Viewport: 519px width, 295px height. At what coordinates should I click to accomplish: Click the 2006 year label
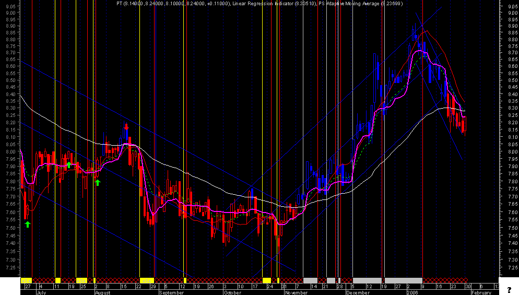[x=412, y=293]
